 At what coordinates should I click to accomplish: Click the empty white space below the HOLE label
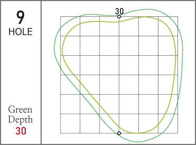20,70
